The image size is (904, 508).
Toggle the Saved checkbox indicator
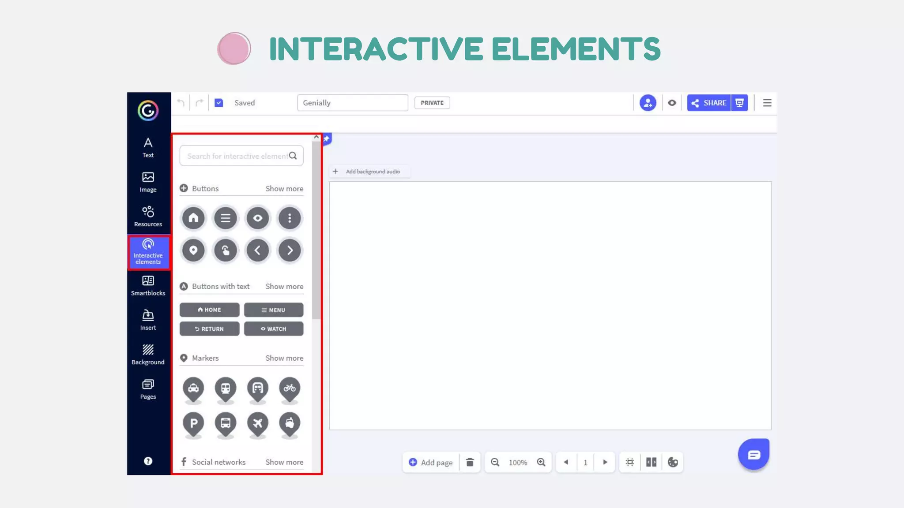(218, 103)
